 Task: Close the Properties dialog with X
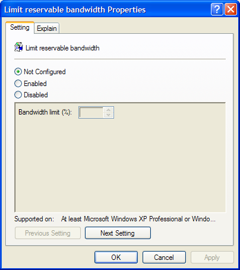pyautogui.click(x=231, y=9)
